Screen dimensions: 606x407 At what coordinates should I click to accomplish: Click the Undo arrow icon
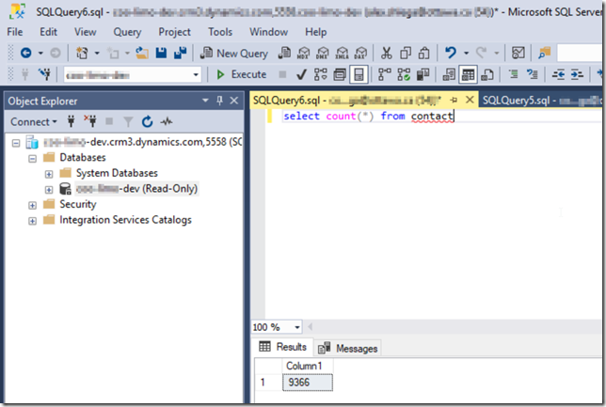click(x=451, y=53)
